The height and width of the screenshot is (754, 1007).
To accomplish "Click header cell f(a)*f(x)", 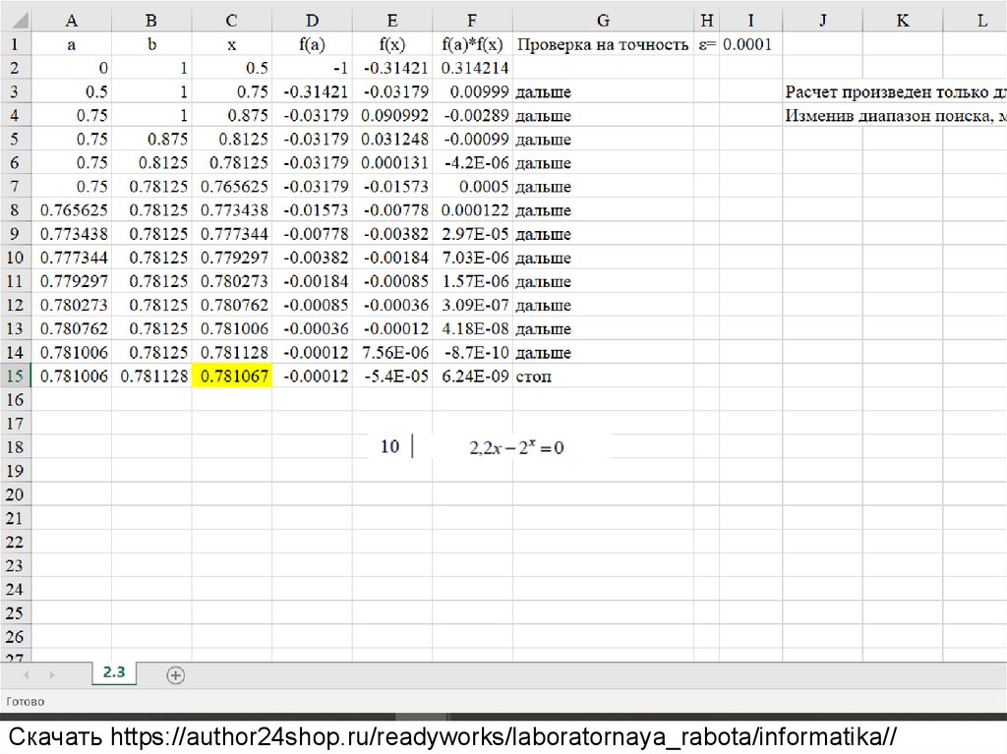I will click(x=472, y=44).
